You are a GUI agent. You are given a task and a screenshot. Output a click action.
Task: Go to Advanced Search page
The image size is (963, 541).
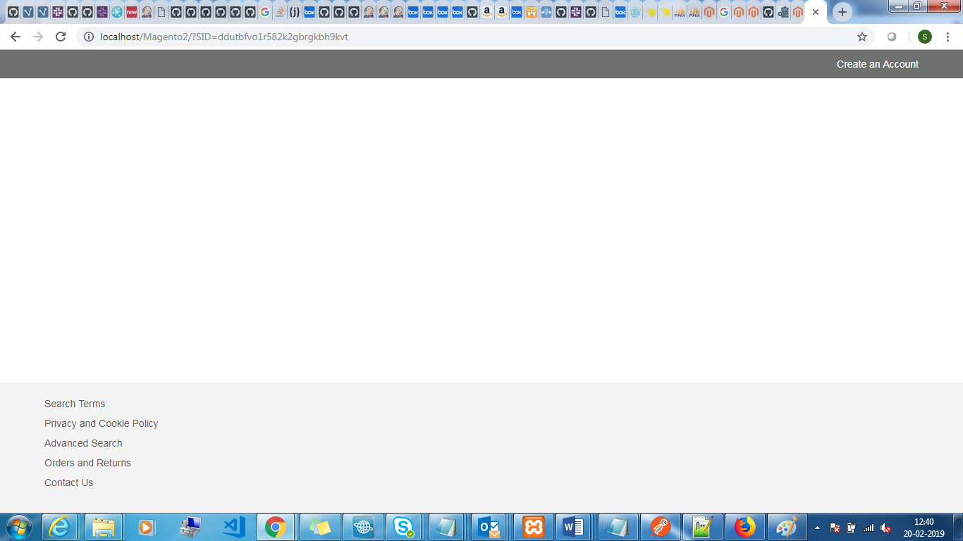(x=83, y=443)
